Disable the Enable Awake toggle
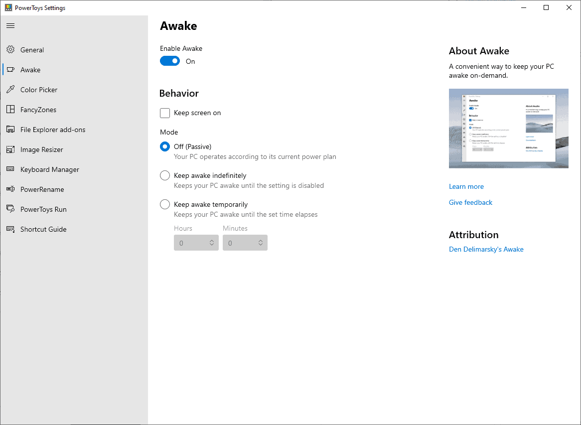The width and height of the screenshot is (581, 425). [x=169, y=61]
